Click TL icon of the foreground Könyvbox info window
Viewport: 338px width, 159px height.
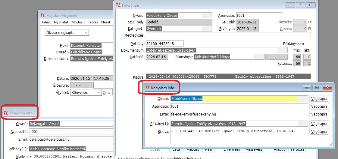point(147,88)
